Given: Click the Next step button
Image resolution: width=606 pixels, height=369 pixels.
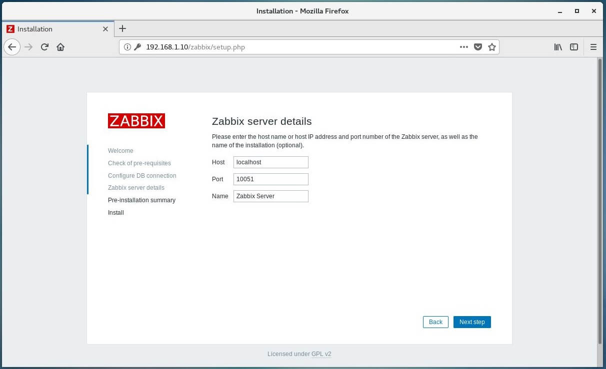Looking at the screenshot, I should coord(472,322).
